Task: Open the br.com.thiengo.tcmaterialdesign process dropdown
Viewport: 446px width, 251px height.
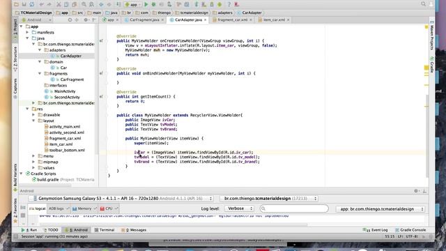Action: (269, 198)
